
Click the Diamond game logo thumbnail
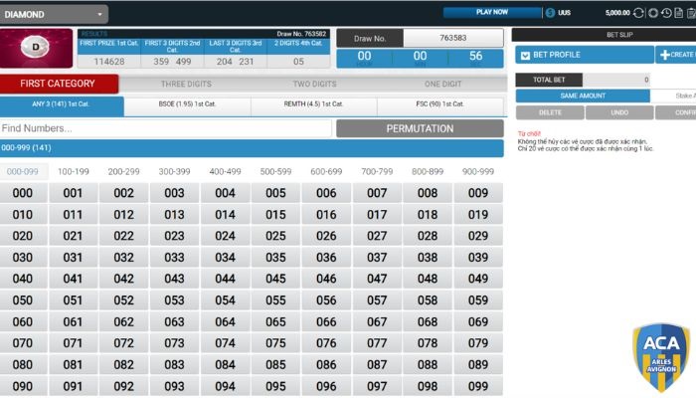(x=38, y=48)
